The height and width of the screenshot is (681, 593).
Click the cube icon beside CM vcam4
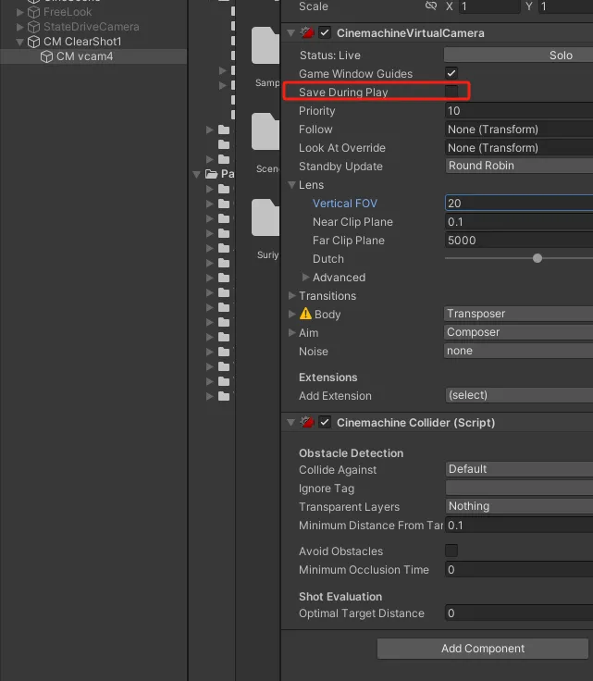(46, 56)
